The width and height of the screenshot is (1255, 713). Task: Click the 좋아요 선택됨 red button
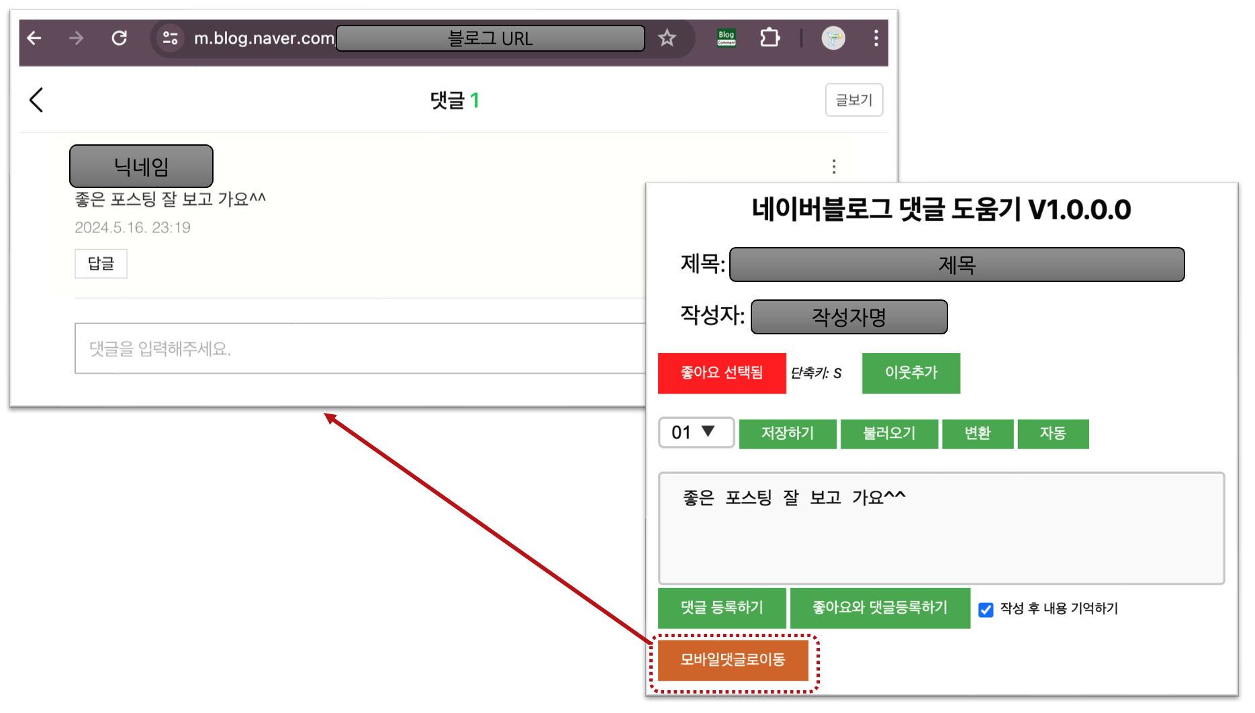click(722, 373)
